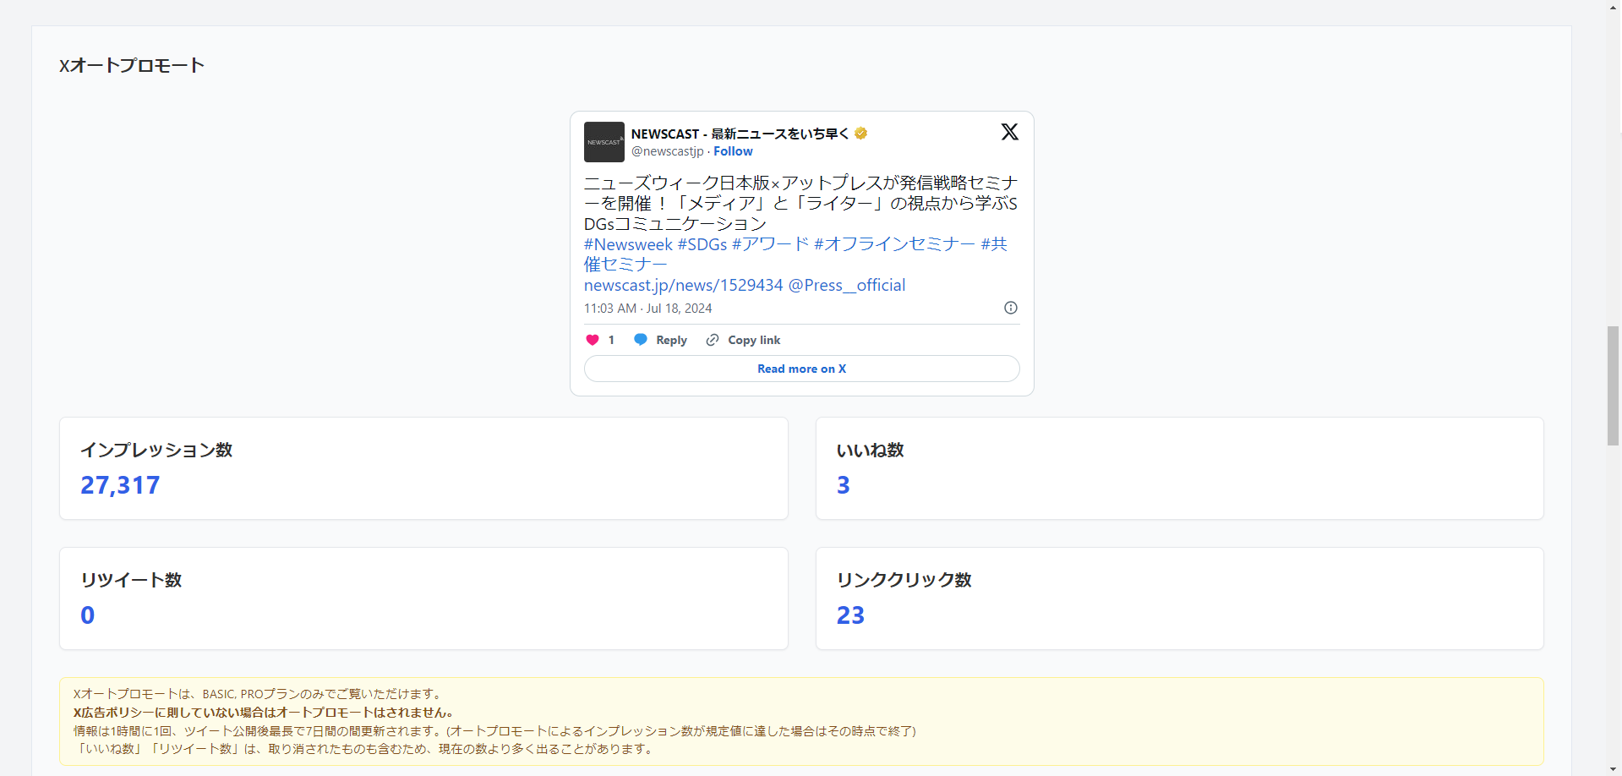Like the tweet using the heart icon
The image size is (1622, 776).
tap(591, 340)
